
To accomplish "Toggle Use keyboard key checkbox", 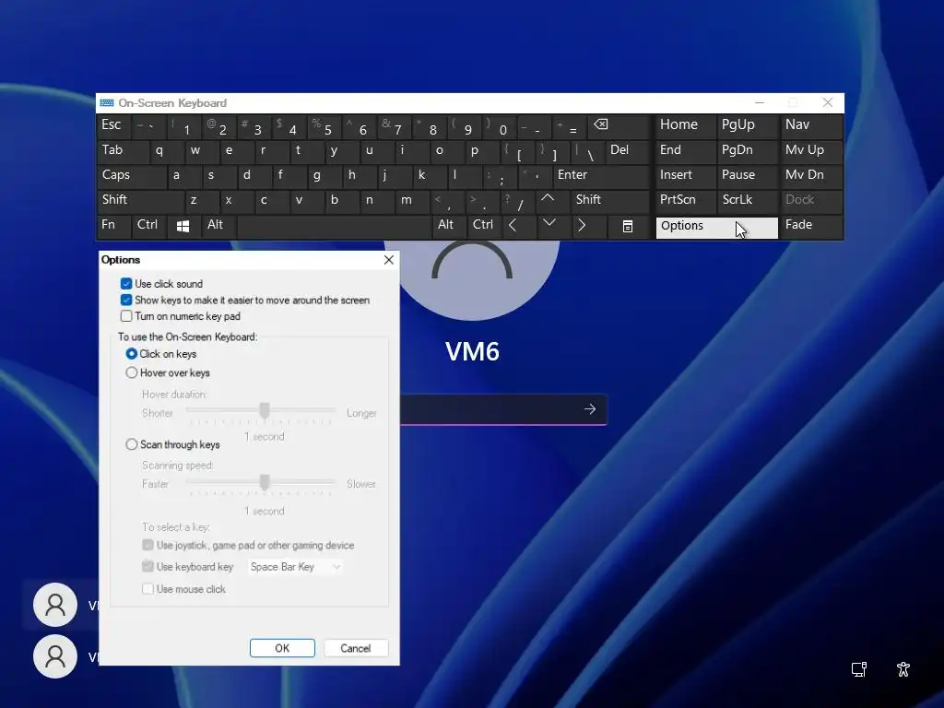I will pos(147,567).
